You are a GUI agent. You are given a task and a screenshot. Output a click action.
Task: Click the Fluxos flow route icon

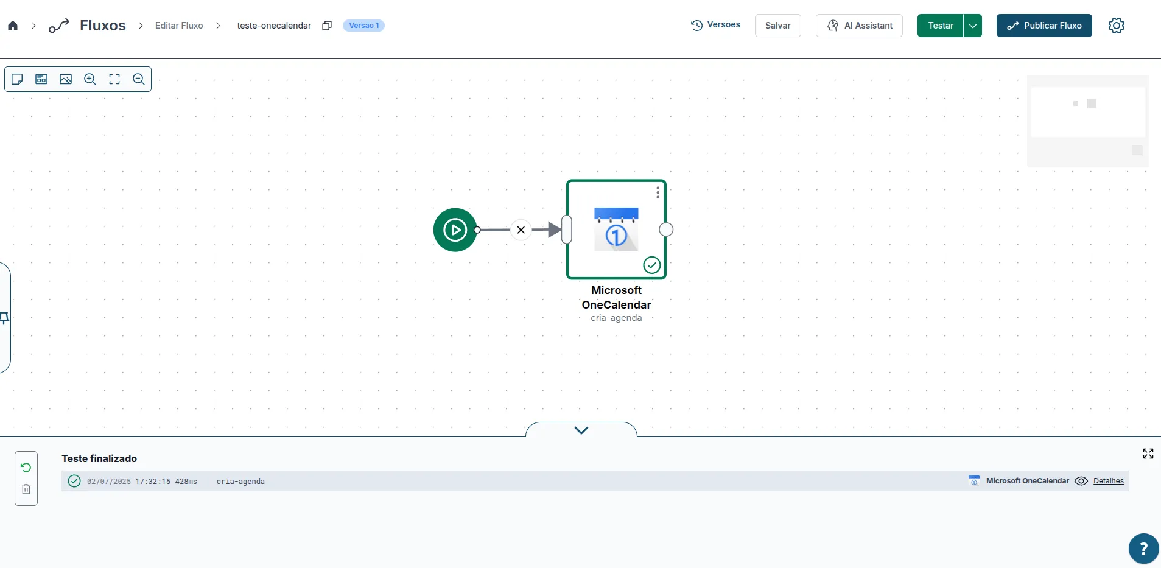coord(59,26)
